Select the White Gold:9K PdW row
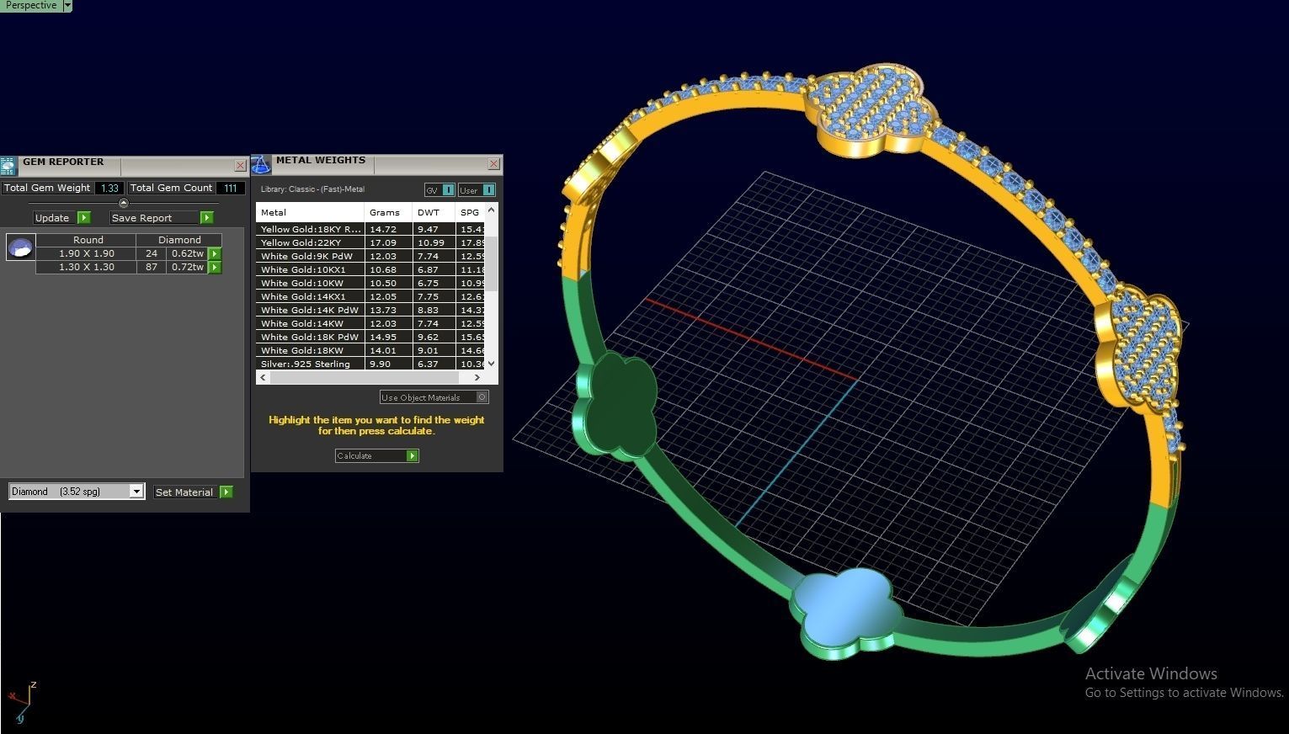The height and width of the screenshot is (734, 1289). (x=370, y=256)
